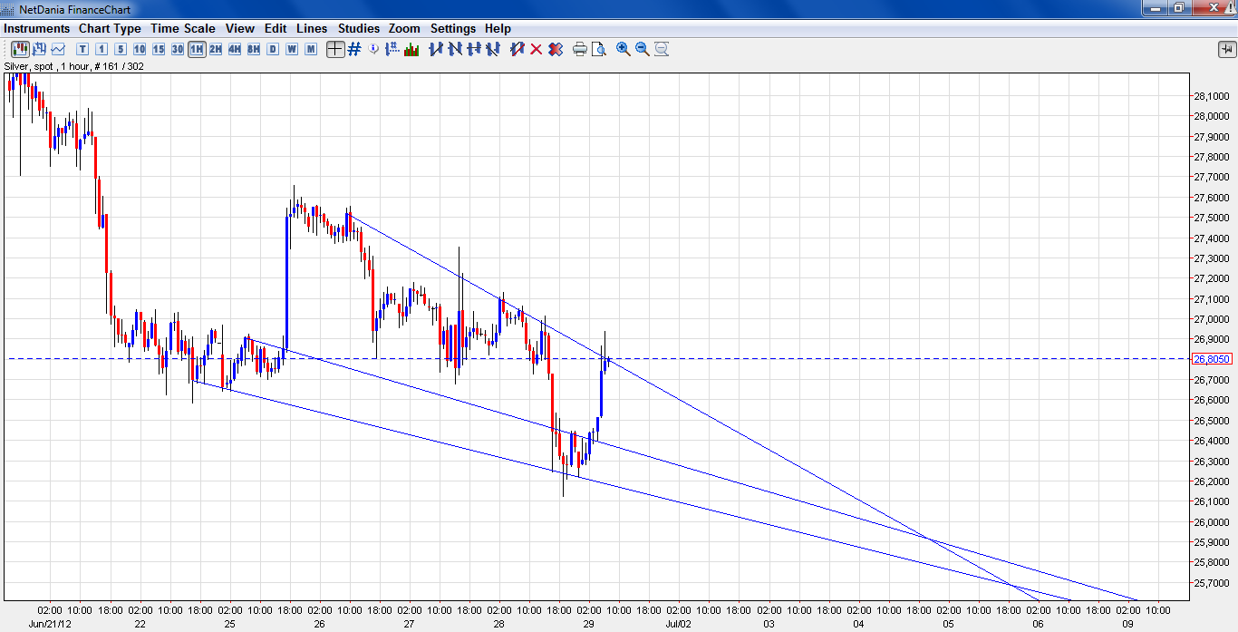Click the 26,8050 current price label
This screenshot has height=632, width=1238.
(x=1212, y=359)
